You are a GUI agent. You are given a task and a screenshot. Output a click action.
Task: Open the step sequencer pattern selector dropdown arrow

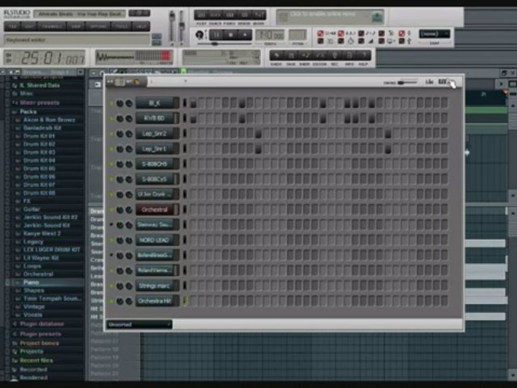pyautogui.click(x=185, y=81)
